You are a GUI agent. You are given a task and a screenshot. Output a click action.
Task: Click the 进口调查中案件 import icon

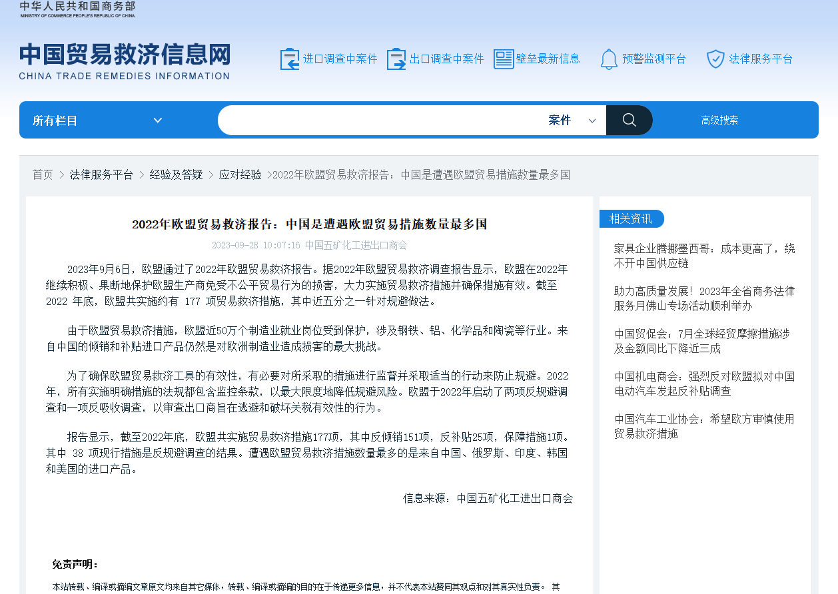click(x=290, y=59)
